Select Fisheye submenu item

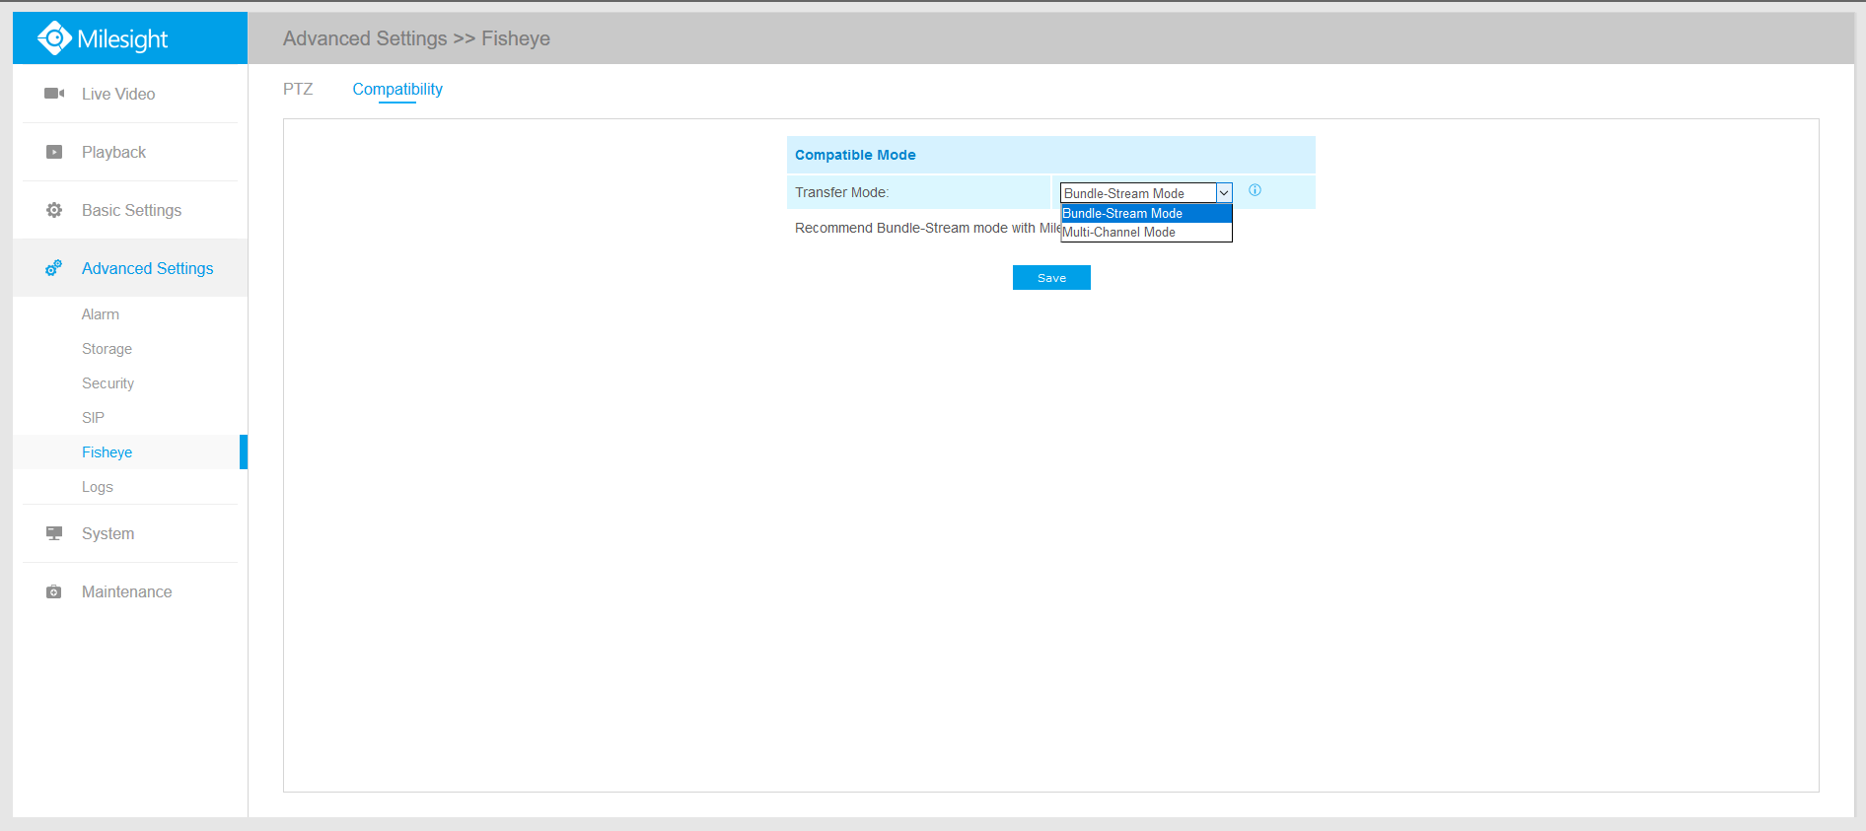pos(130,452)
